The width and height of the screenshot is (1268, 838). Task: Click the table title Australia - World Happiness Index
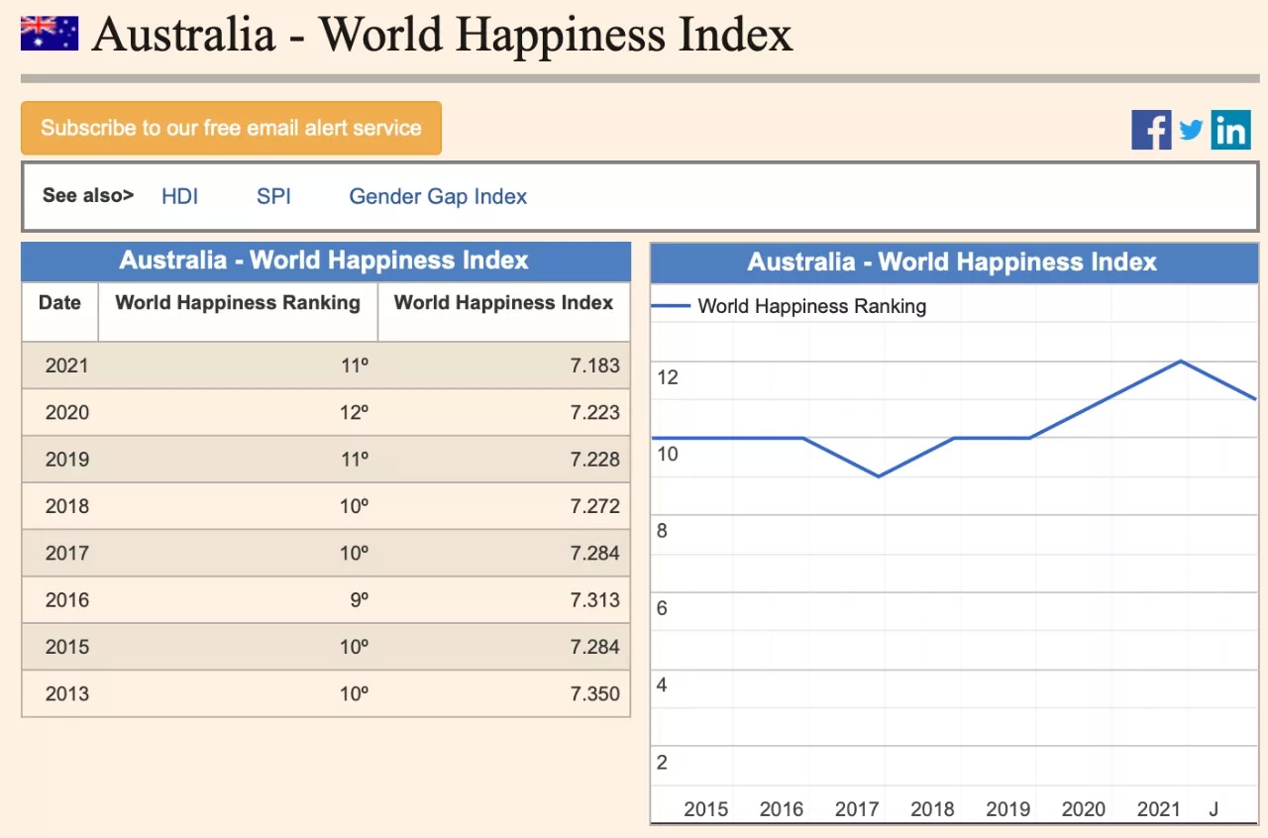(x=325, y=261)
